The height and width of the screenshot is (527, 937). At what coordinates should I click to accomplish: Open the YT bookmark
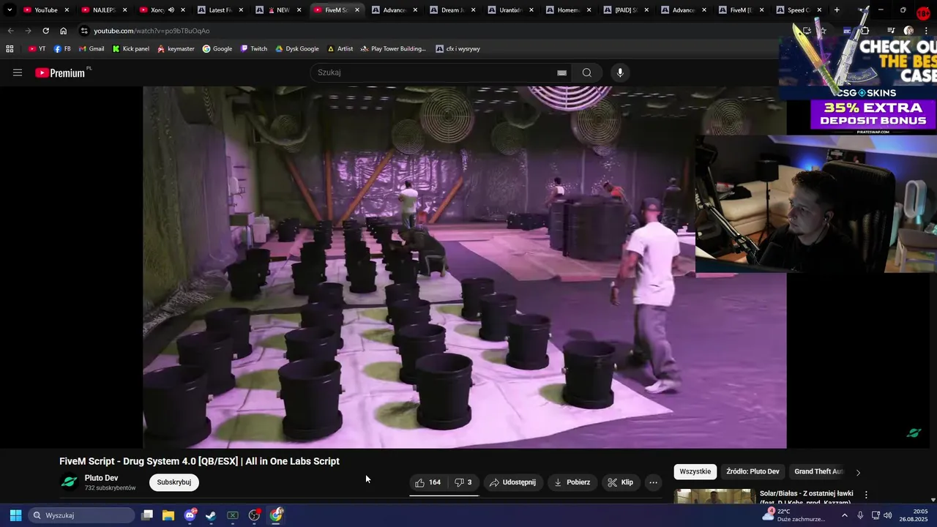(37, 49)
